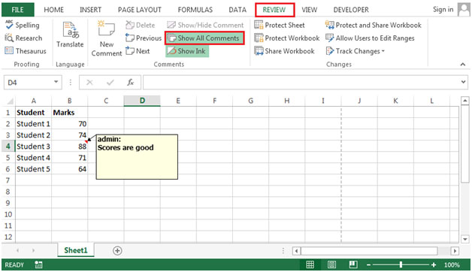Image resolution: width=472 pixels, height=272 pixels.
Task: Select the cell with marks 88
Action: 70,147
